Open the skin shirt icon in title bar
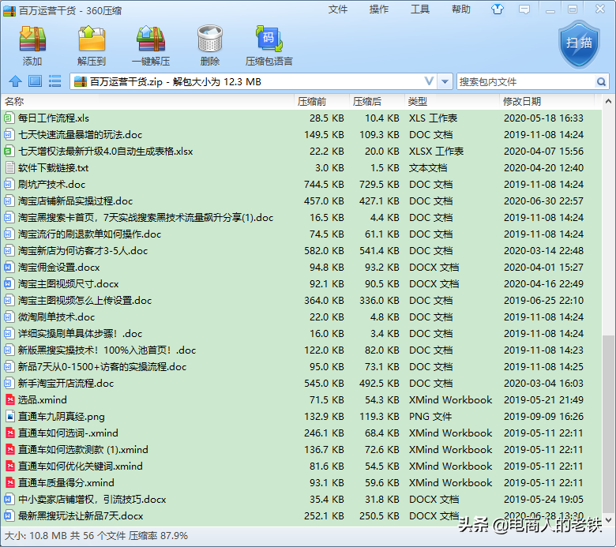Viewport: 616px width, 547px height. click(498, 9)
